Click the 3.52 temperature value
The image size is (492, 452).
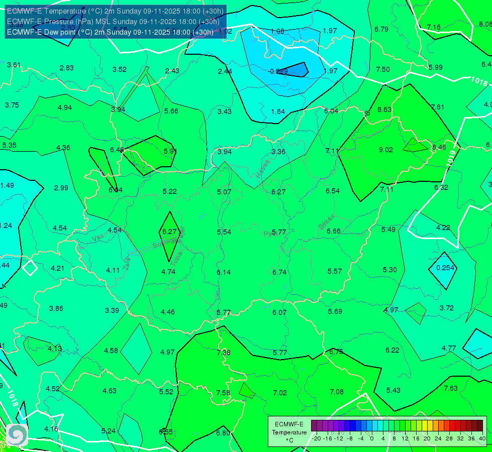point(120,69)
